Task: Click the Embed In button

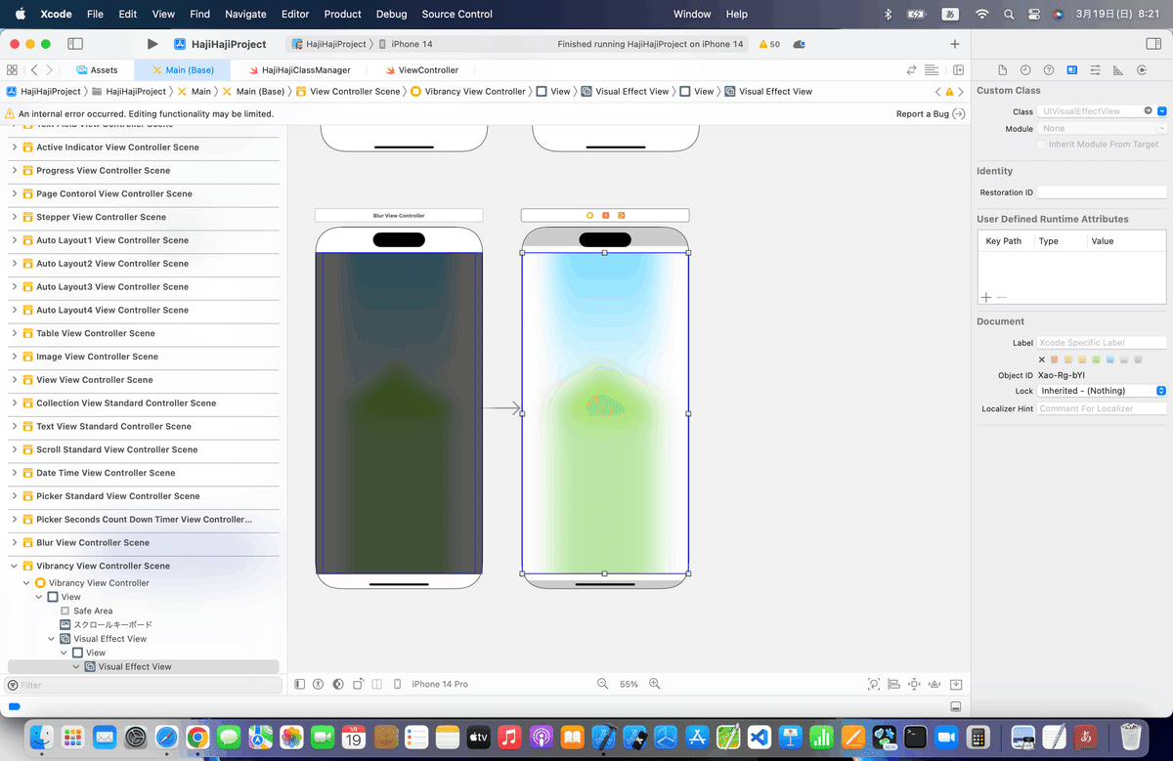Action: (956, 684)
